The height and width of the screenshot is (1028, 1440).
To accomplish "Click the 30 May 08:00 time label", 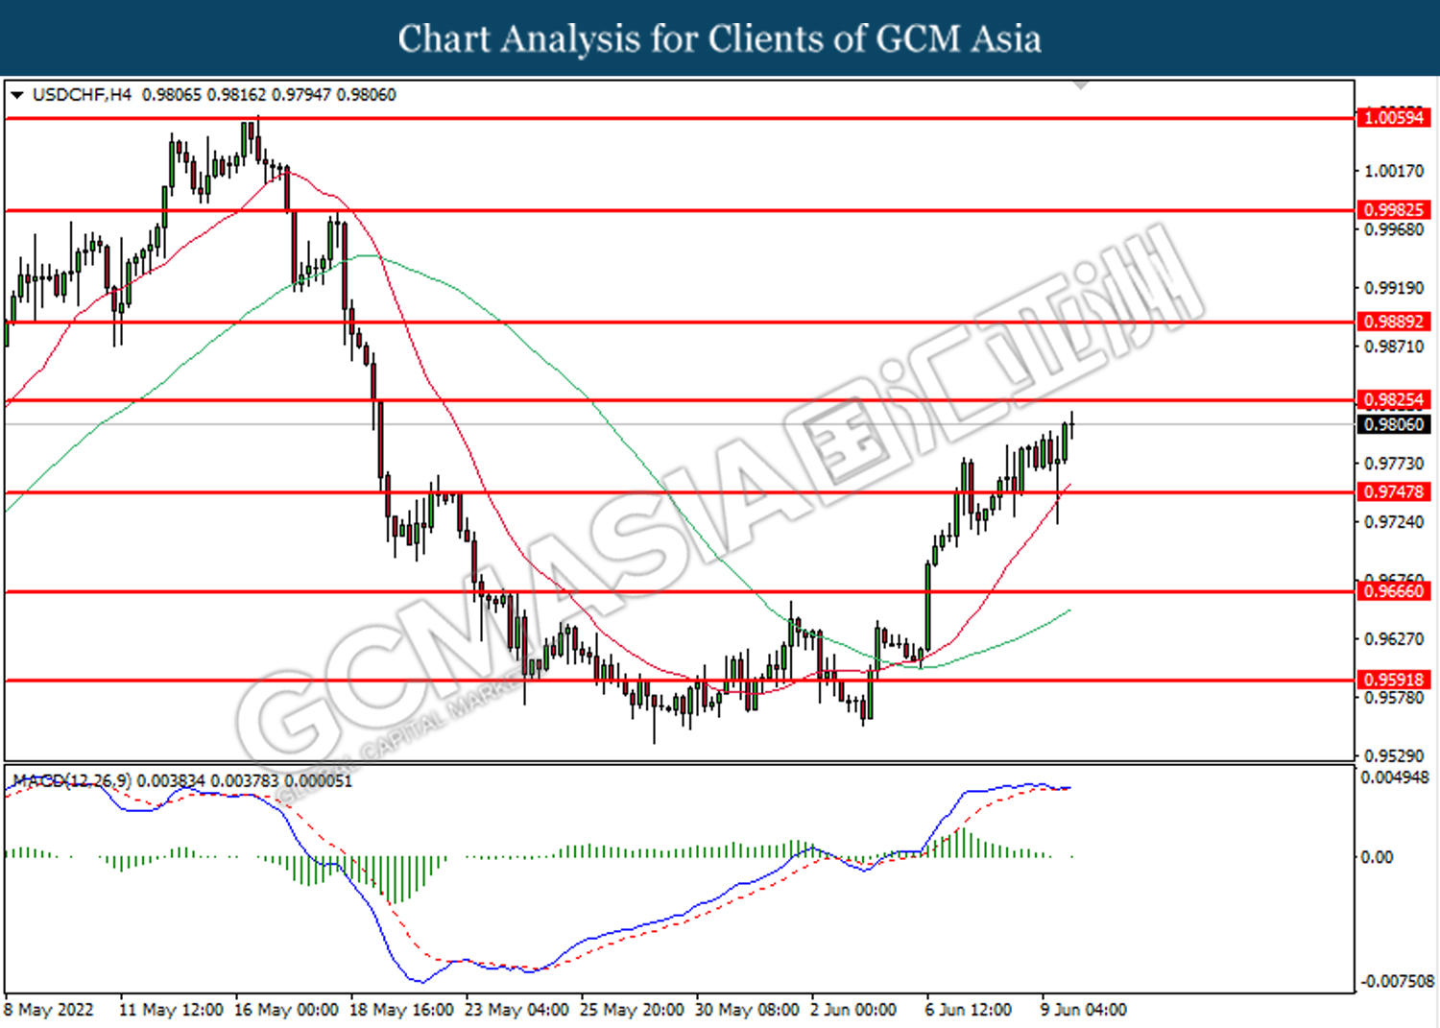I will click(747, 1010).
